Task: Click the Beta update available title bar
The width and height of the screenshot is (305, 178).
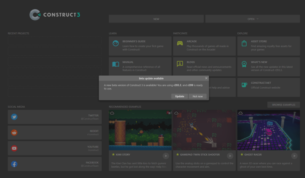Action: coord(151,78)
